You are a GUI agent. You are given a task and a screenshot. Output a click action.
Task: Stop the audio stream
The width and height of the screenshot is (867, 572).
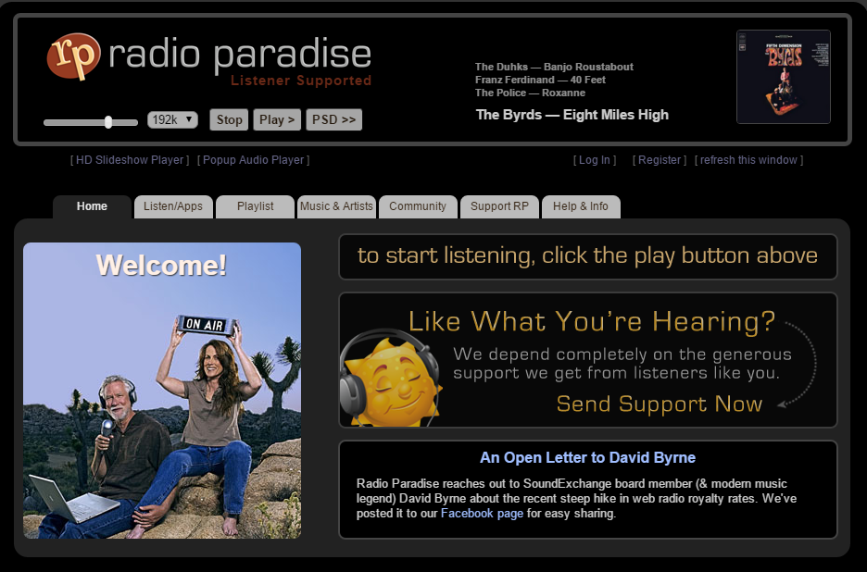229,120
